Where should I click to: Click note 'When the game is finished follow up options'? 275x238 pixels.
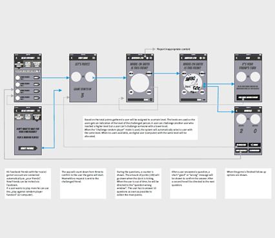pyautogui.click(x=248, y=183)
